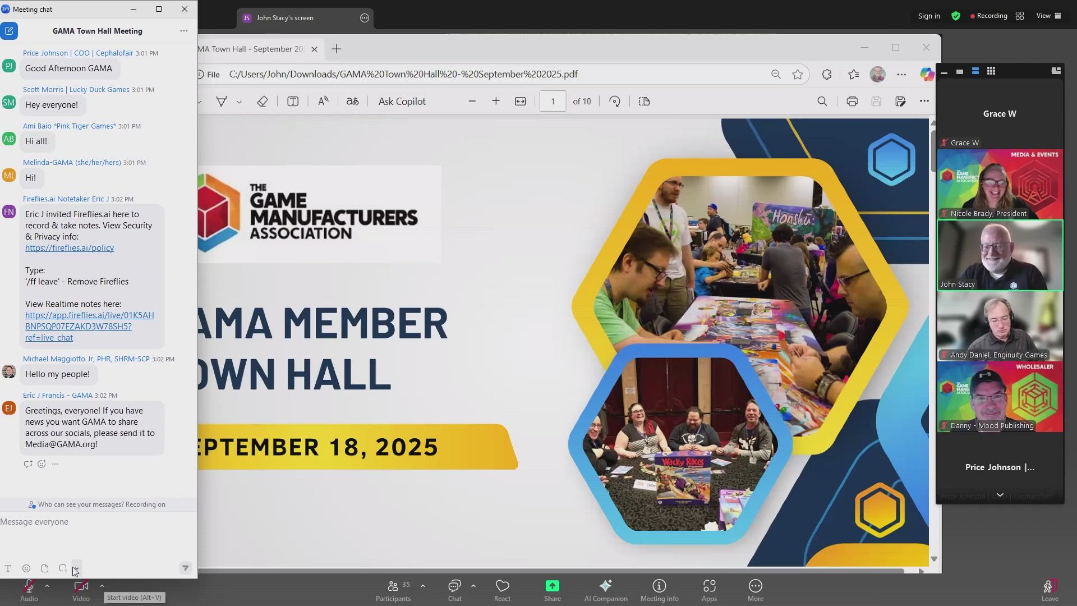Open the View menu in the top bar
This screenshot has height=606, width=1077.
(x=1044, y=16)
